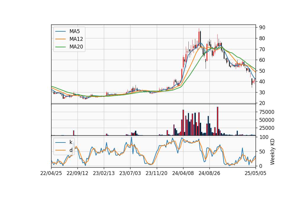Screen dimensions: 284x204
Task: Click the price axis label 20
Action: click(x=262, y=103)
